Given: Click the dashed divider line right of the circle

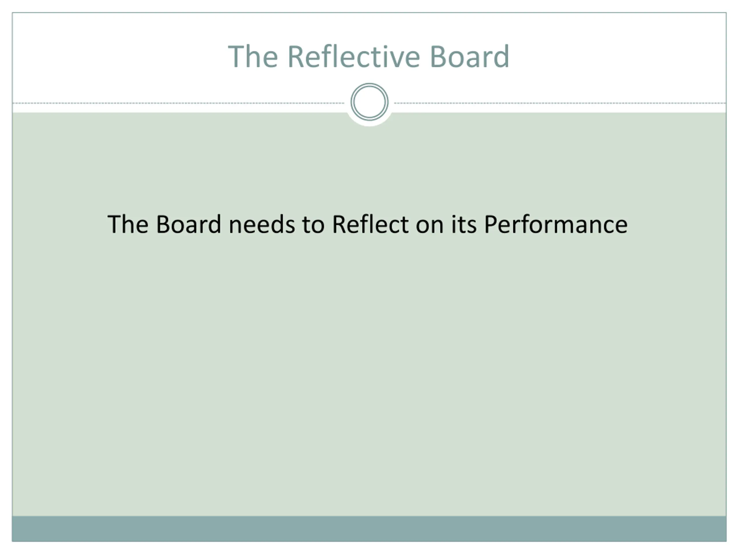Looking at the screenshot, I should (x=560, y=103).
